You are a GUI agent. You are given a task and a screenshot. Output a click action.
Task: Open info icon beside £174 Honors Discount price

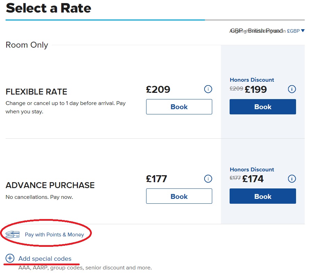click(292, 179)
